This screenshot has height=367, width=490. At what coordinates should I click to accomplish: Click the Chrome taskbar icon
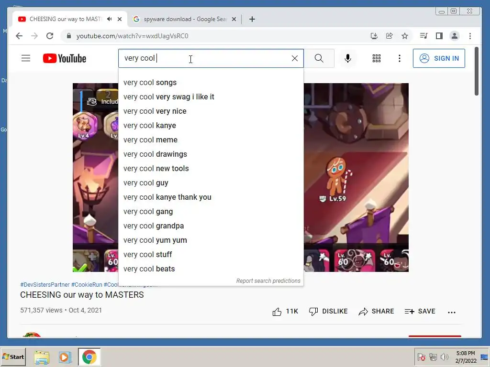point(89,357)
